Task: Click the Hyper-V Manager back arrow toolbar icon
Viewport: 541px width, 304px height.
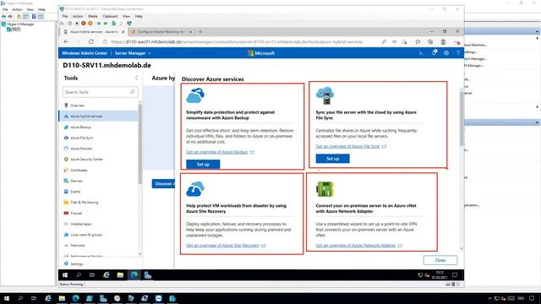Action: (x=3, y=16)
